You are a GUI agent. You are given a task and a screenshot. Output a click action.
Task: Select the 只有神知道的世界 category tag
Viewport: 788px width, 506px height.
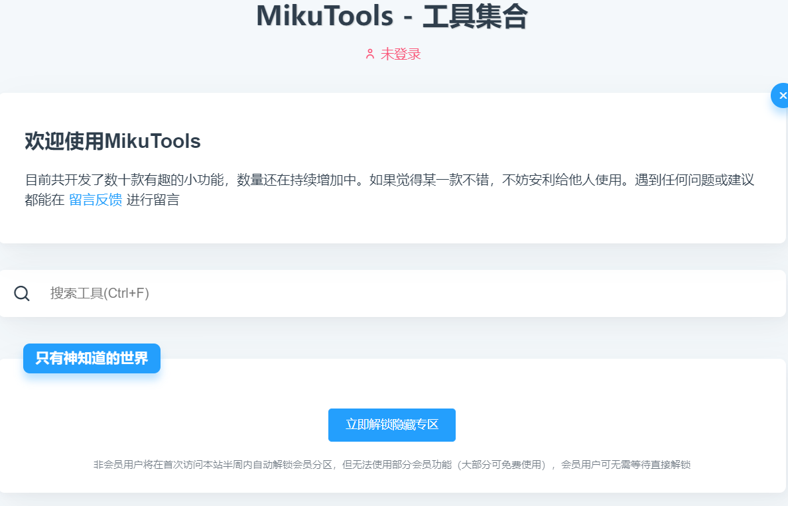pos(92,359)
